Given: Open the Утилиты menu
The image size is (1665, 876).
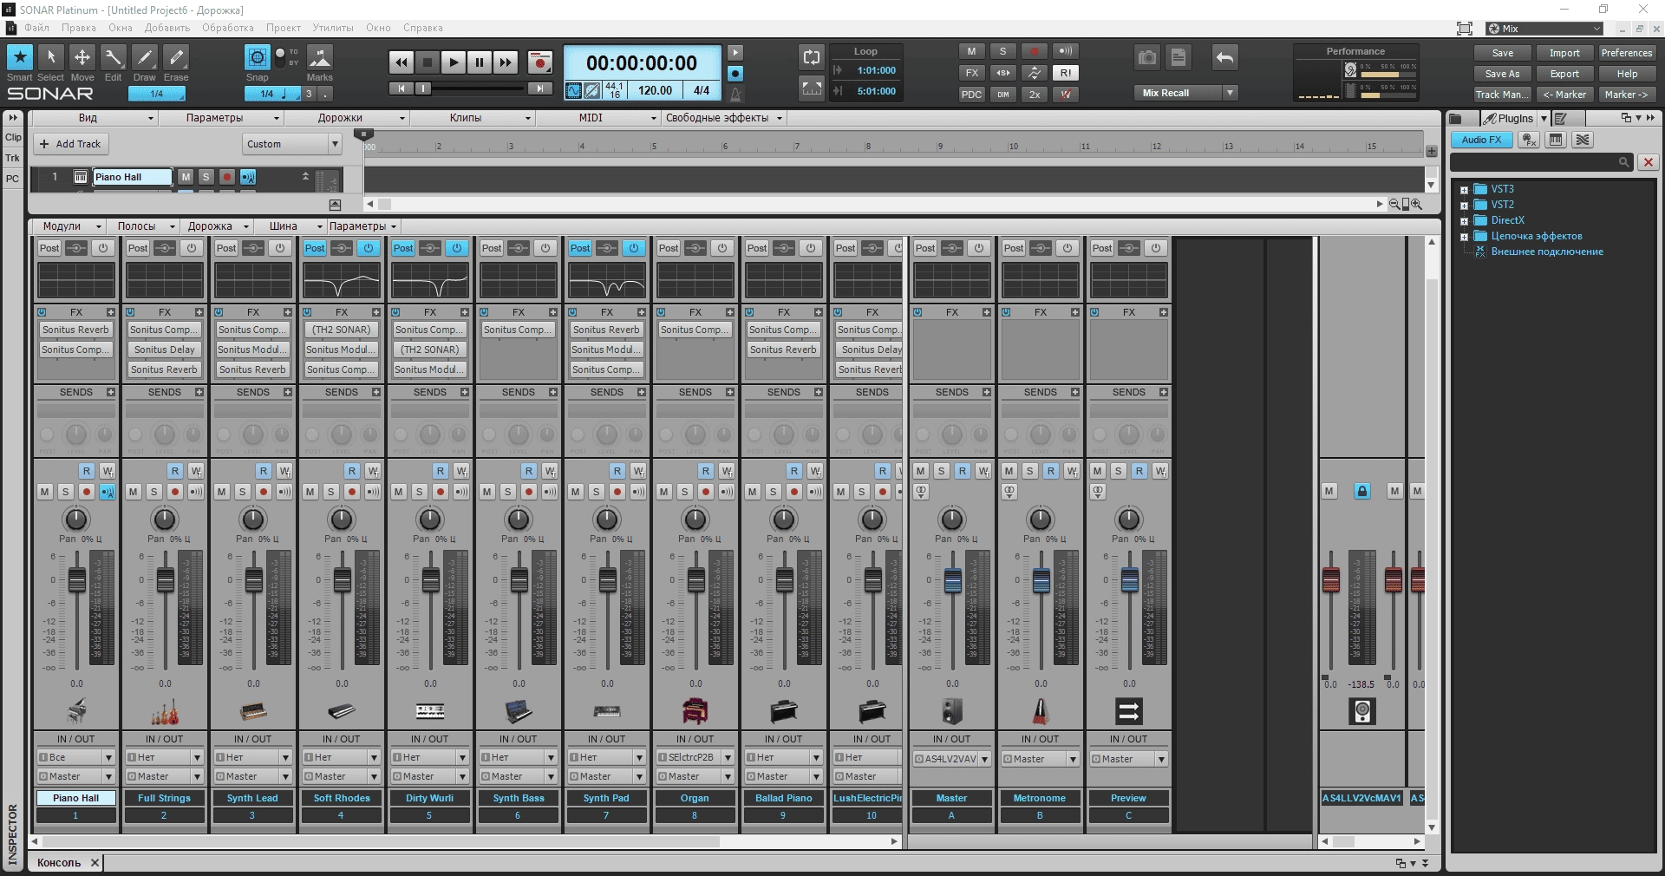Looking at the screenshot, I should pyautogui.click(x=333, y=28).
